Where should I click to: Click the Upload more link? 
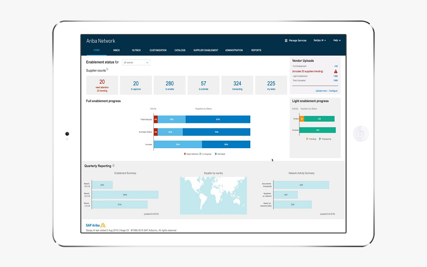point(321,91)
